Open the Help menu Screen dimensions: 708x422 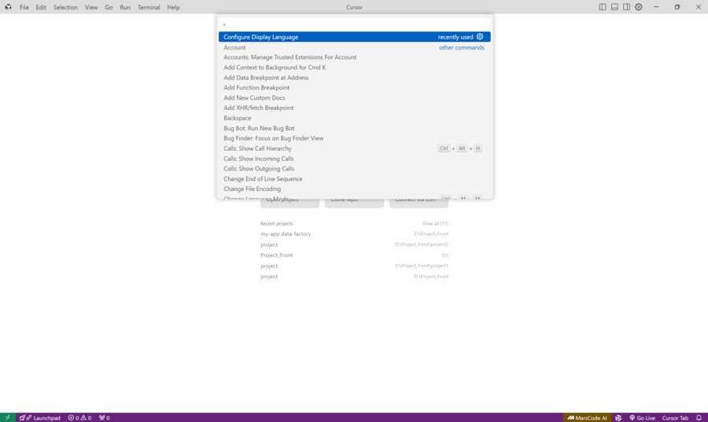(173, 7)
